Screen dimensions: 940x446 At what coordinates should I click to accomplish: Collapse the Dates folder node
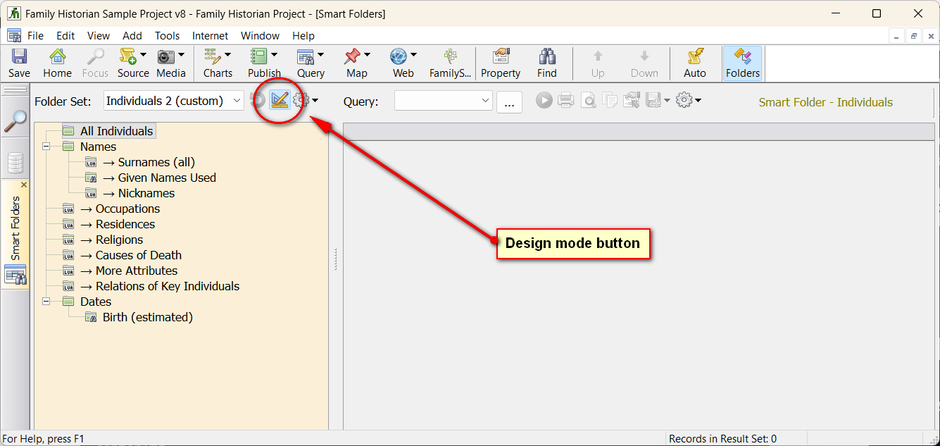(x=46, y=302)
